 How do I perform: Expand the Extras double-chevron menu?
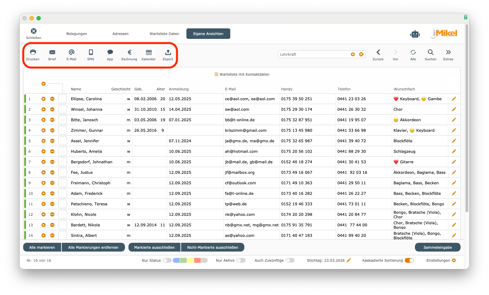(448, 52)
